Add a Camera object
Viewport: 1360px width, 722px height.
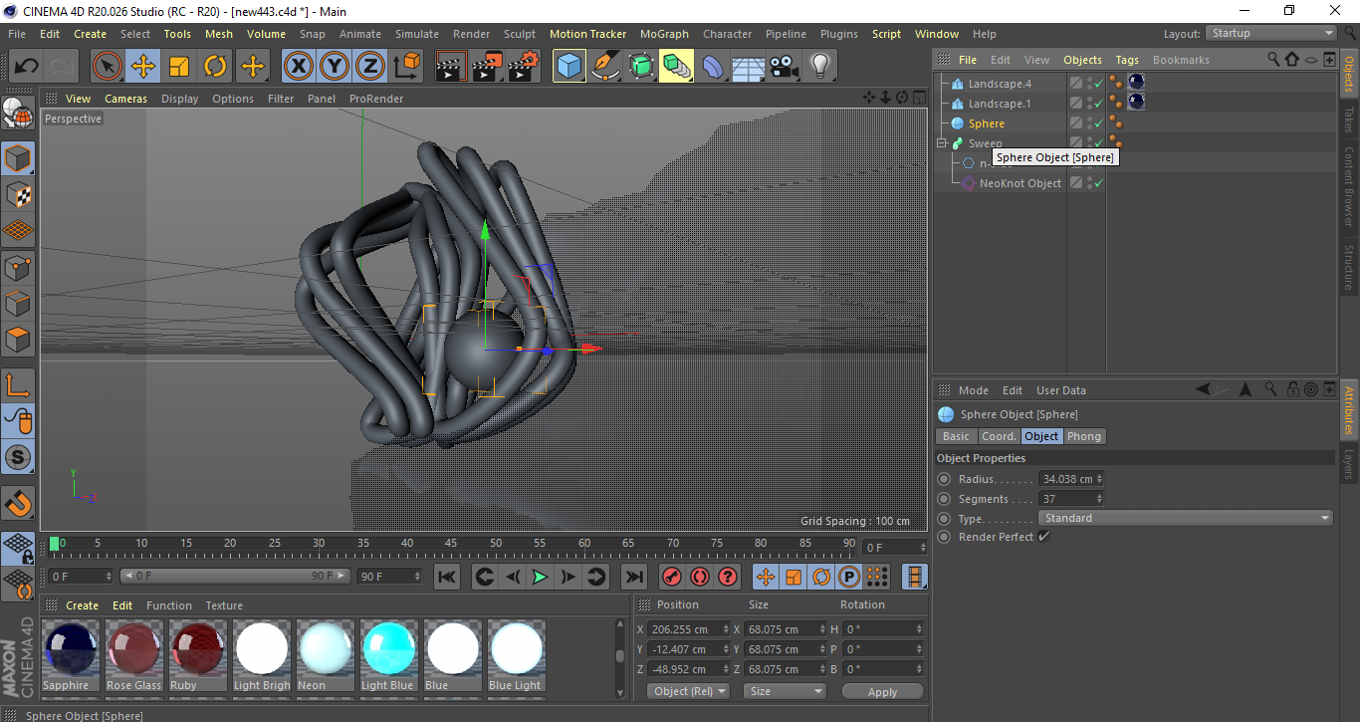(x=785, y=67)
